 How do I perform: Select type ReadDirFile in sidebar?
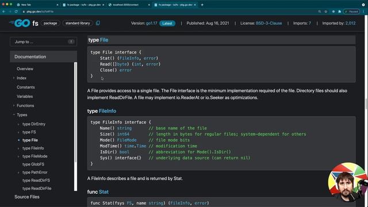click(37, 189)
